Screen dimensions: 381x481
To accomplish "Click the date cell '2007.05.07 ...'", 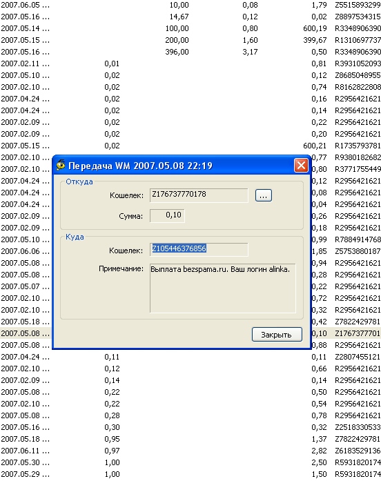I will [25, 286].
